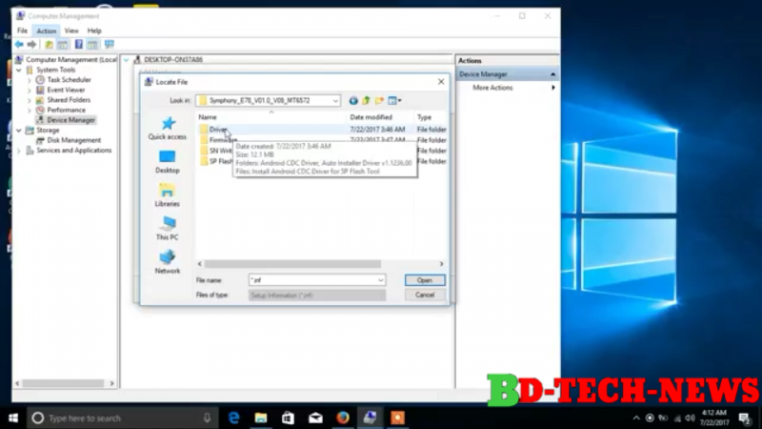Collapse the Device Manager actions section
The width and height of the screenshot is (762, 429).
552,74
